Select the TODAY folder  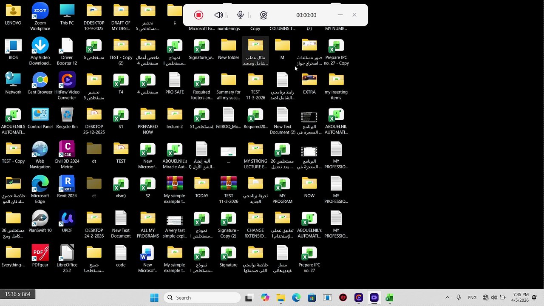click(x=201, y=187)
